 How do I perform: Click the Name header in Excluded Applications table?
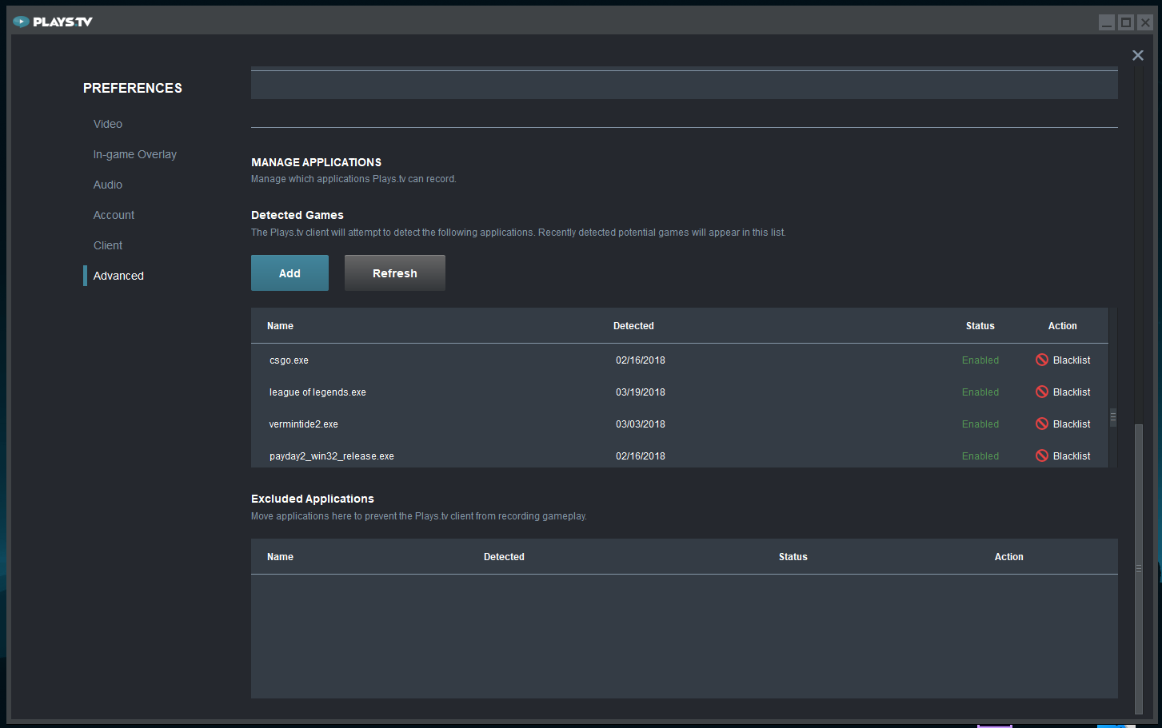coord(280,557)
